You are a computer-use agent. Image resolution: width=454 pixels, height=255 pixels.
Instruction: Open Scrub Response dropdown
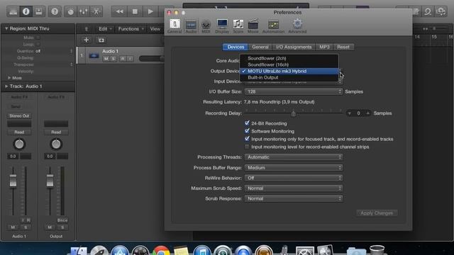click(294, 198)
